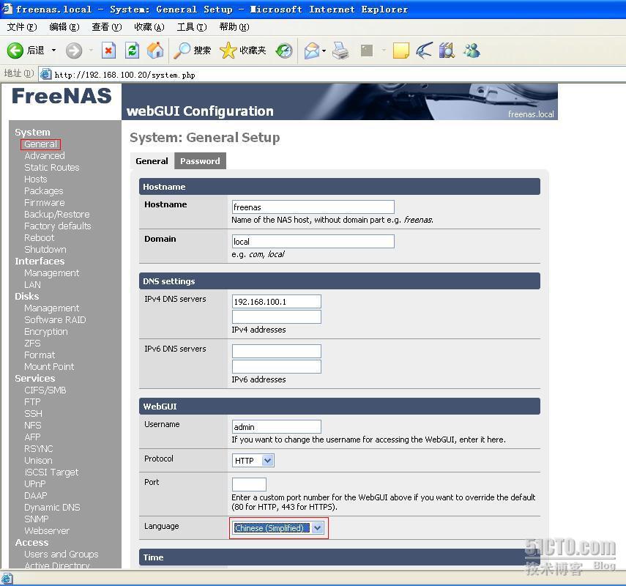
Task: Open FTP service settings
Action: tap(32, 402)
